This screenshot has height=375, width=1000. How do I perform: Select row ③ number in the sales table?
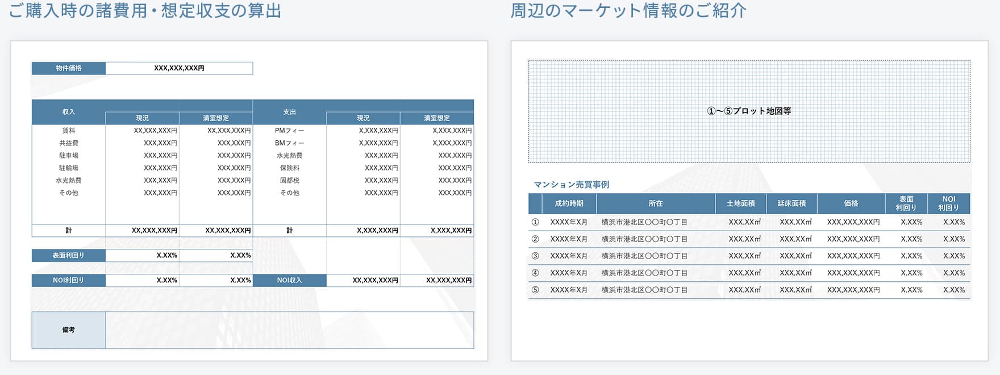tap(535, 256)
